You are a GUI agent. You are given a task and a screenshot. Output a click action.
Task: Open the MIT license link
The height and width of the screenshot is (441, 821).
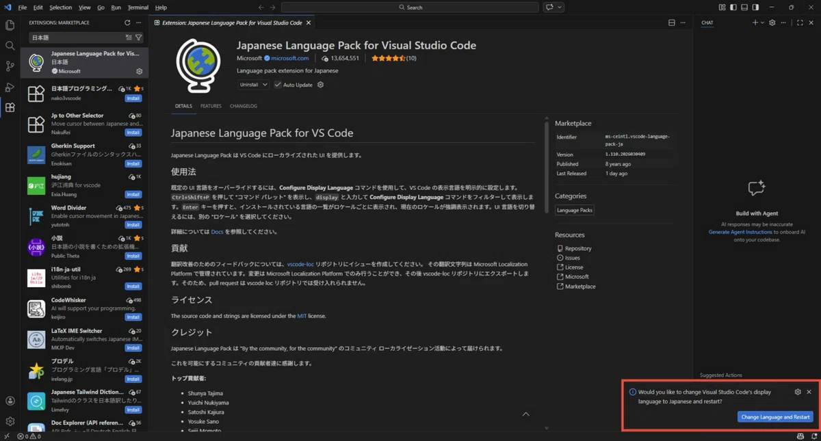pyautogui.click(x=302, y=316)
